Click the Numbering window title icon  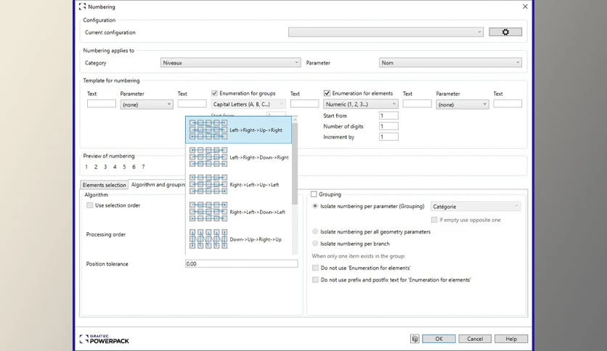click(83, 7)
